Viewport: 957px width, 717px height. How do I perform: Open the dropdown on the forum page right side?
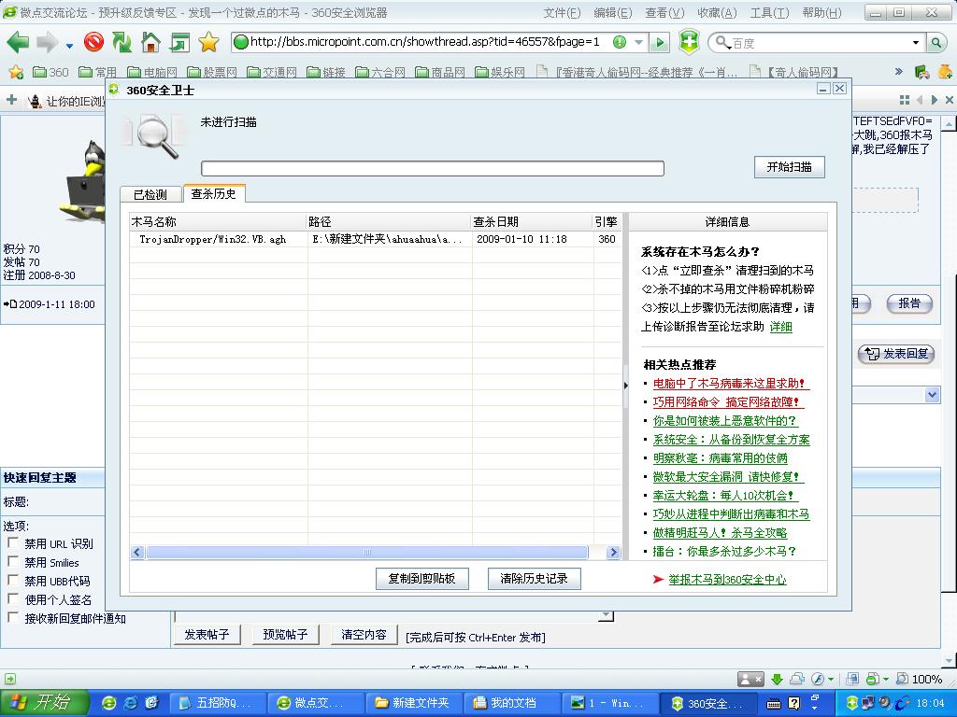[x=932, y=395]
